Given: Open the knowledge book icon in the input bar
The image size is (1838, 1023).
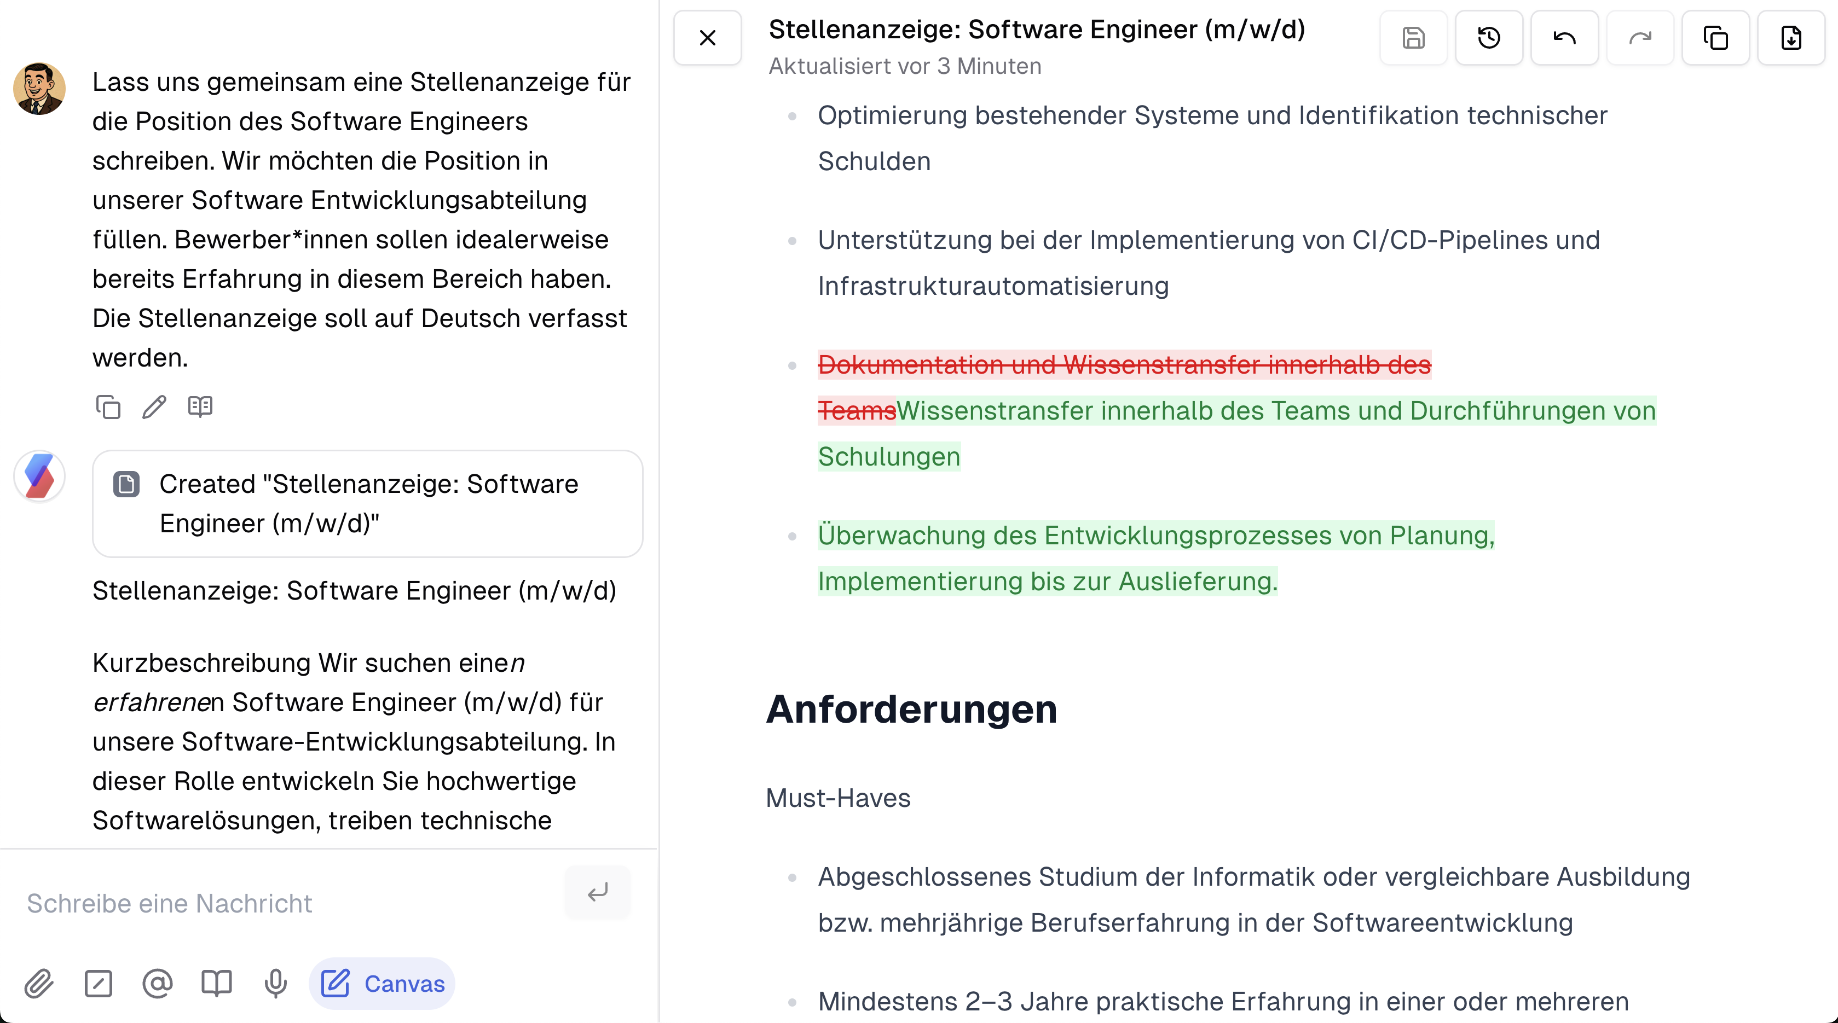Looking at the screenshot, I should (216, 984).
